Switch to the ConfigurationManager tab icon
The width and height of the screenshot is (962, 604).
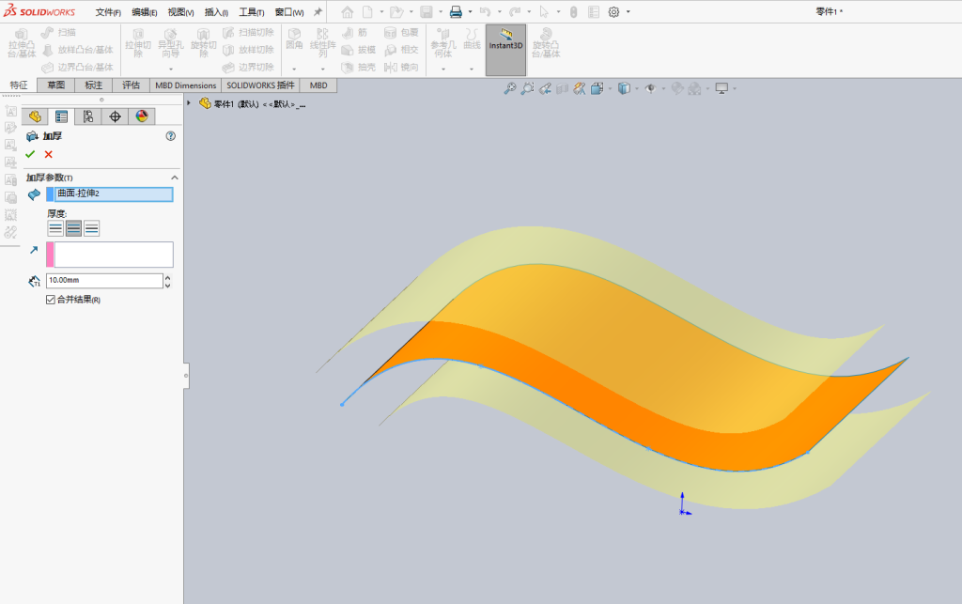point(88,116)
